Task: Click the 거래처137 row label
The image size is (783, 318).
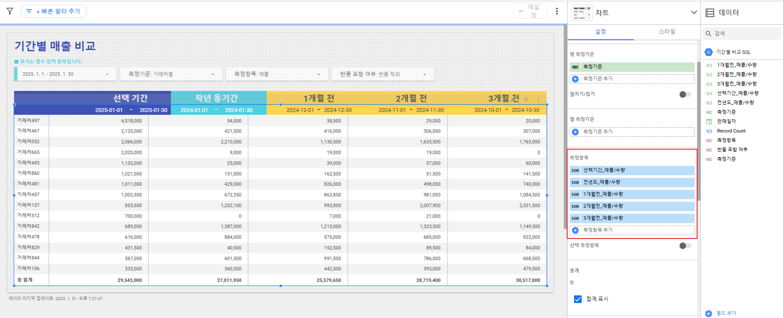Action: click(28, 205)
